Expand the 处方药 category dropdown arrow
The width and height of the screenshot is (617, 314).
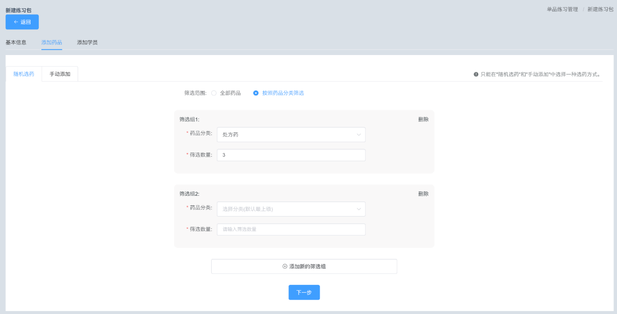(x=359, y=134)
